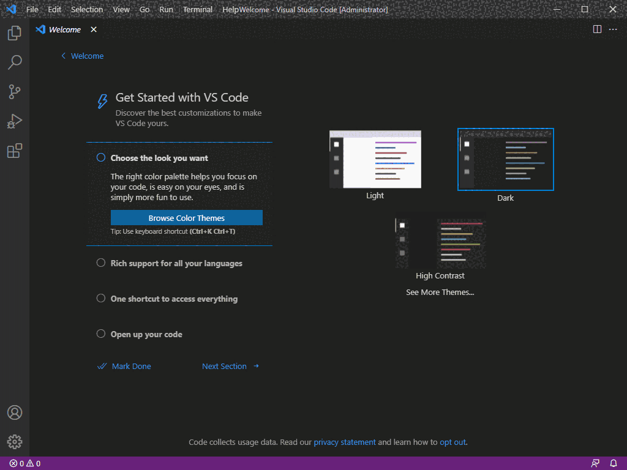This screenshot has width=627, height=470.
Task: Open the editor more actions menu
Action: (613, 29)
